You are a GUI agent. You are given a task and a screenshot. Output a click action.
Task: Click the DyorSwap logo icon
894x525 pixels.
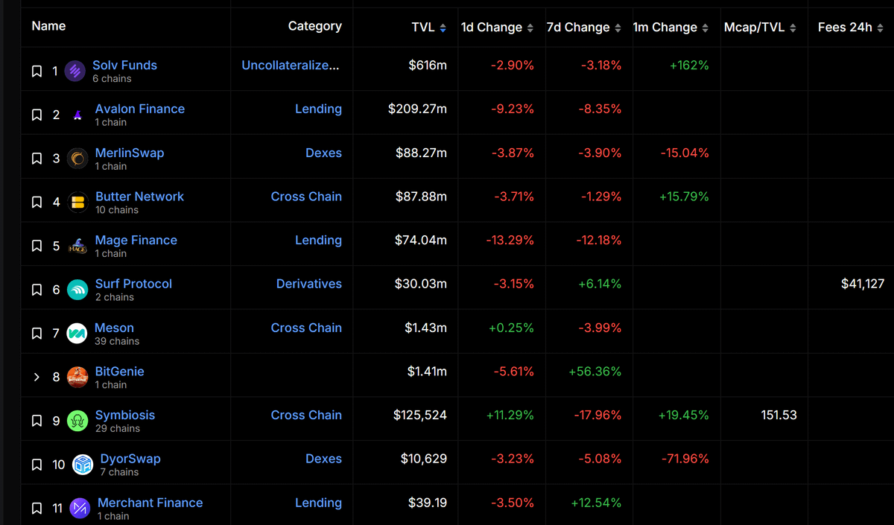pos(82,465)
